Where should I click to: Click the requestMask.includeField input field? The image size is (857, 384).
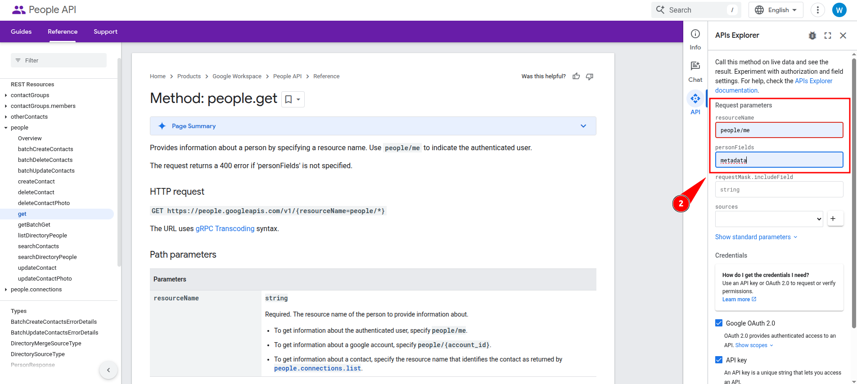click(x=779, y=190)
